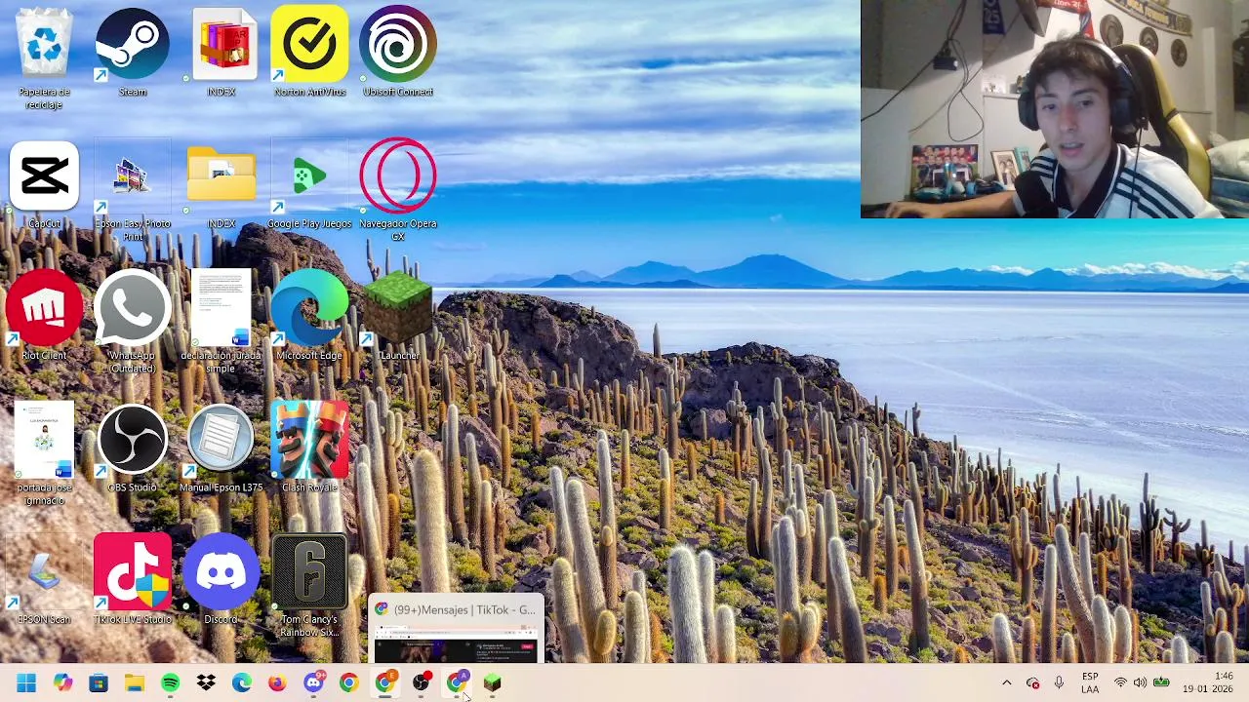Click the '(99+)Mensajes | TikTok' preview title

click(x=463, y=609)
